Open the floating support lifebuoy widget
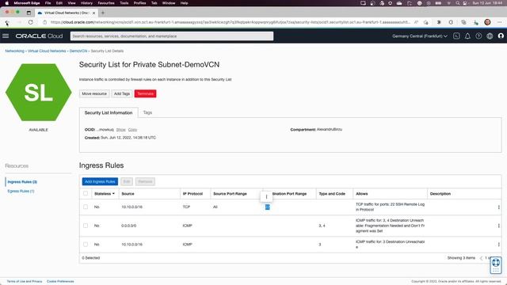This screenshot has width=507, height=285. (x=496, y=265)
